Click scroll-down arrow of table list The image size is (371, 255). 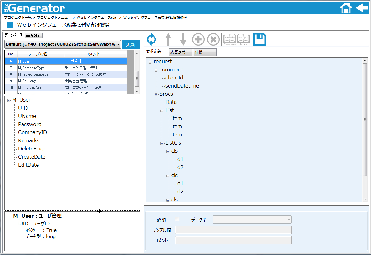coord(137,92)
